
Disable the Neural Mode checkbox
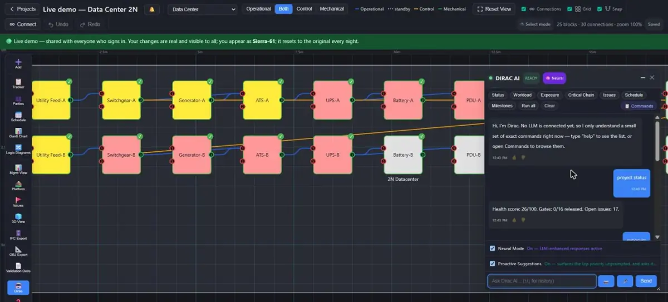tap(492, 248)
